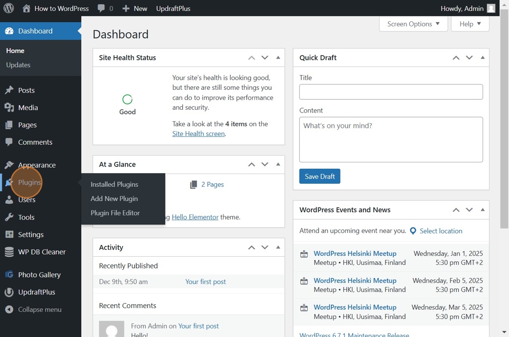
Task: Click the Photo Gallery icon
Action: (x=9, y=274)
